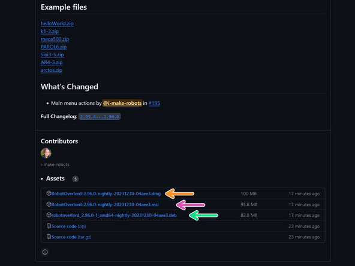Image resolution: width=355 pixels, height=266 pixels.
Task: Click the package icon beside the .dmg asset
Action: pos(49,194)
